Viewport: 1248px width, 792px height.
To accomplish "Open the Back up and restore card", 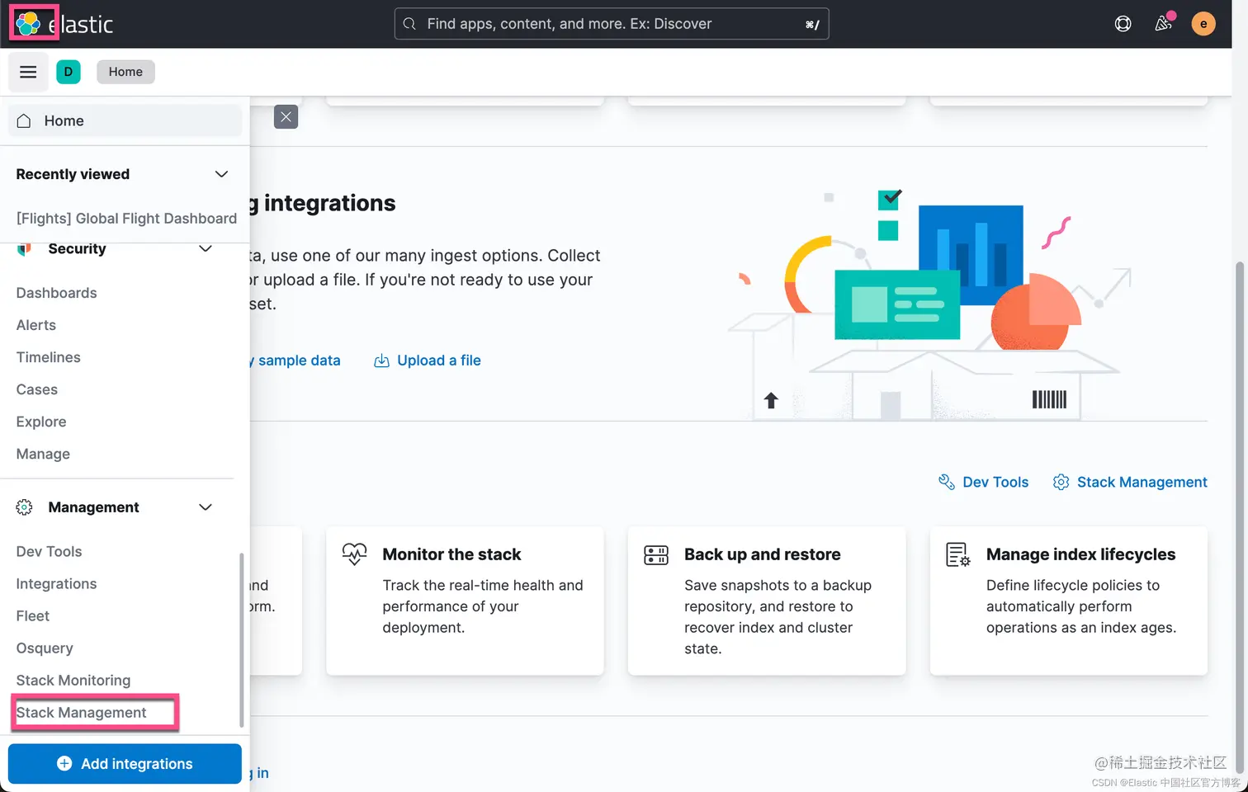I will (x=767, y=601).
